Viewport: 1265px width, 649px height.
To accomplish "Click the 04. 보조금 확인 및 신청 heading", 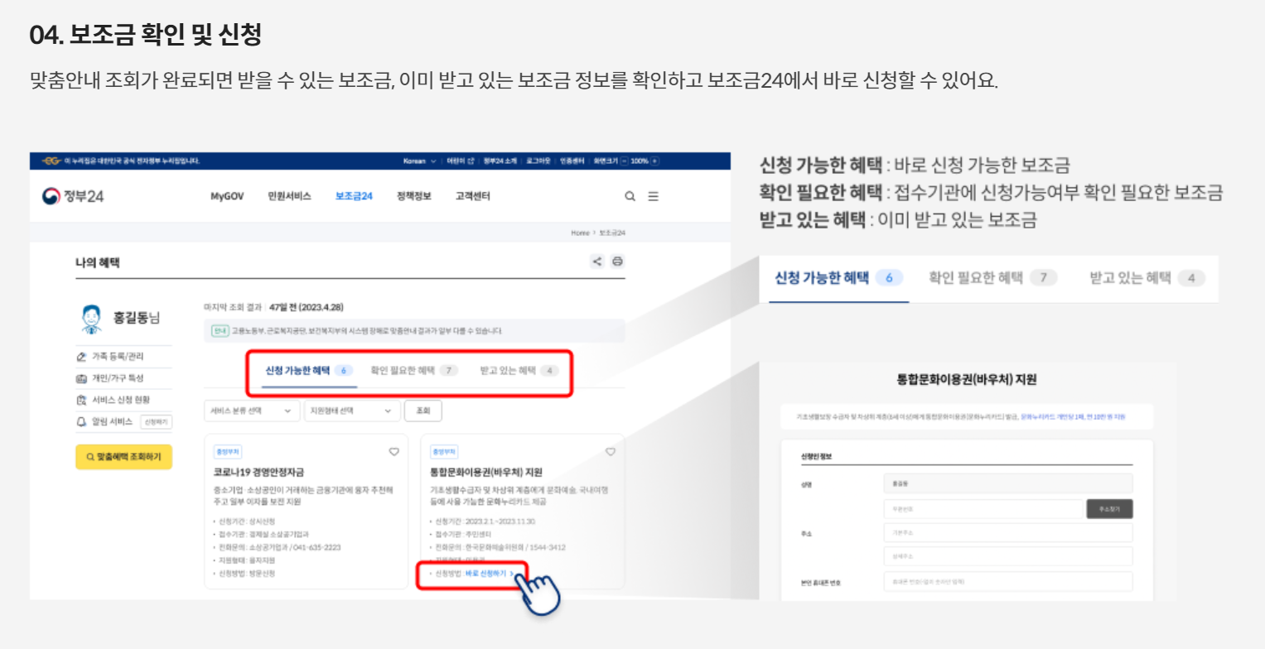I will tap(146, 35).
